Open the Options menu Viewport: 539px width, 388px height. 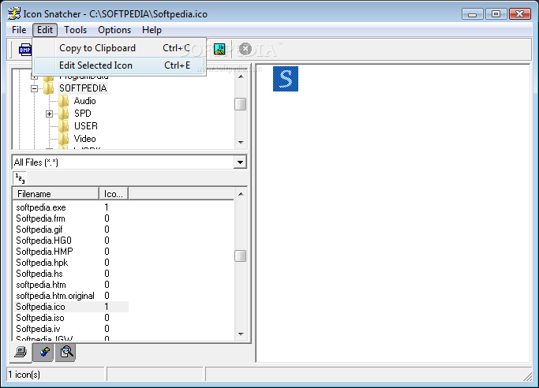tap(114, 30)
